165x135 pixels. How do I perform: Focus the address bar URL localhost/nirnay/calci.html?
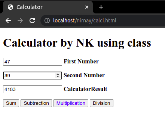pyautogui.click(x=85, y=21)
